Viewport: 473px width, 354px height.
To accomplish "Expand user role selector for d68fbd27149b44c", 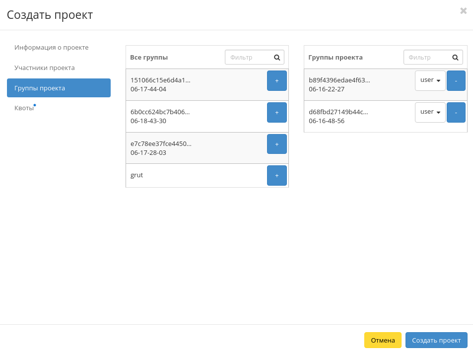I will click(430, 112).
